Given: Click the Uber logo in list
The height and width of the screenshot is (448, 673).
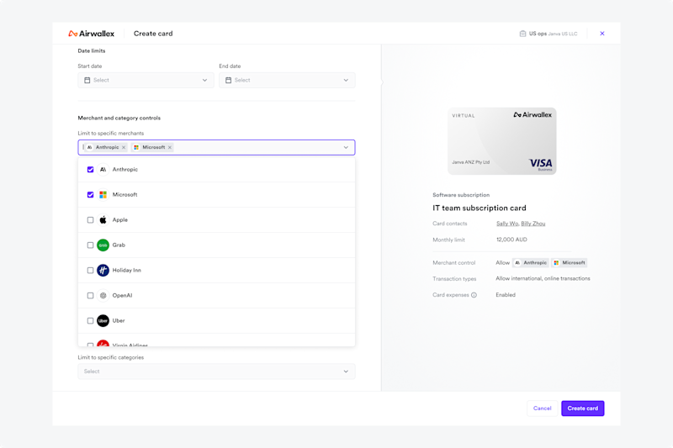Looking at the screenshot, I should click(103, 321).
